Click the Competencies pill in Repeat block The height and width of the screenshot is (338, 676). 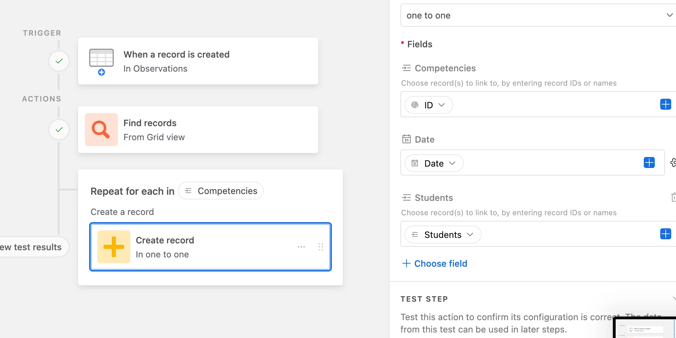tap(221, 191)
